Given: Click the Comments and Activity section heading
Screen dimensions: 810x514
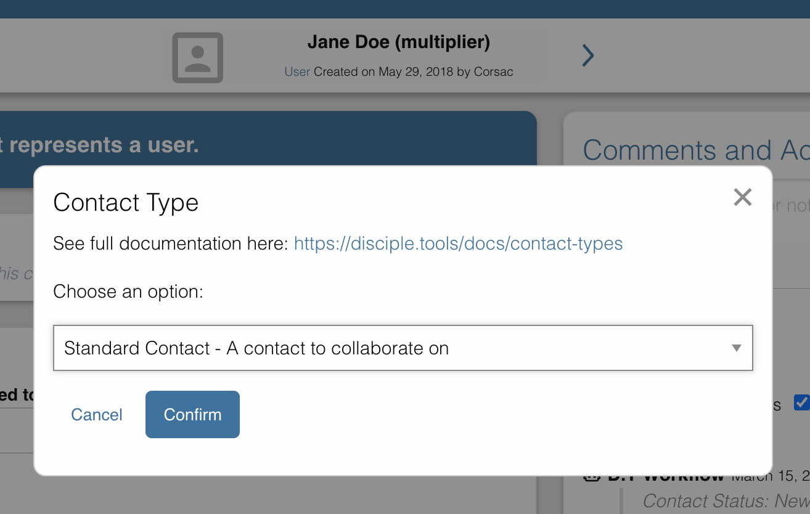Looking at the screenshot, I should tap(695, 150).
